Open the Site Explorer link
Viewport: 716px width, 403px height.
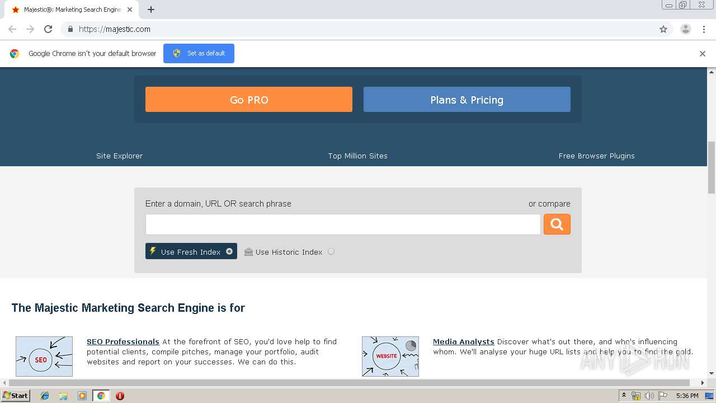click(119, 156)
